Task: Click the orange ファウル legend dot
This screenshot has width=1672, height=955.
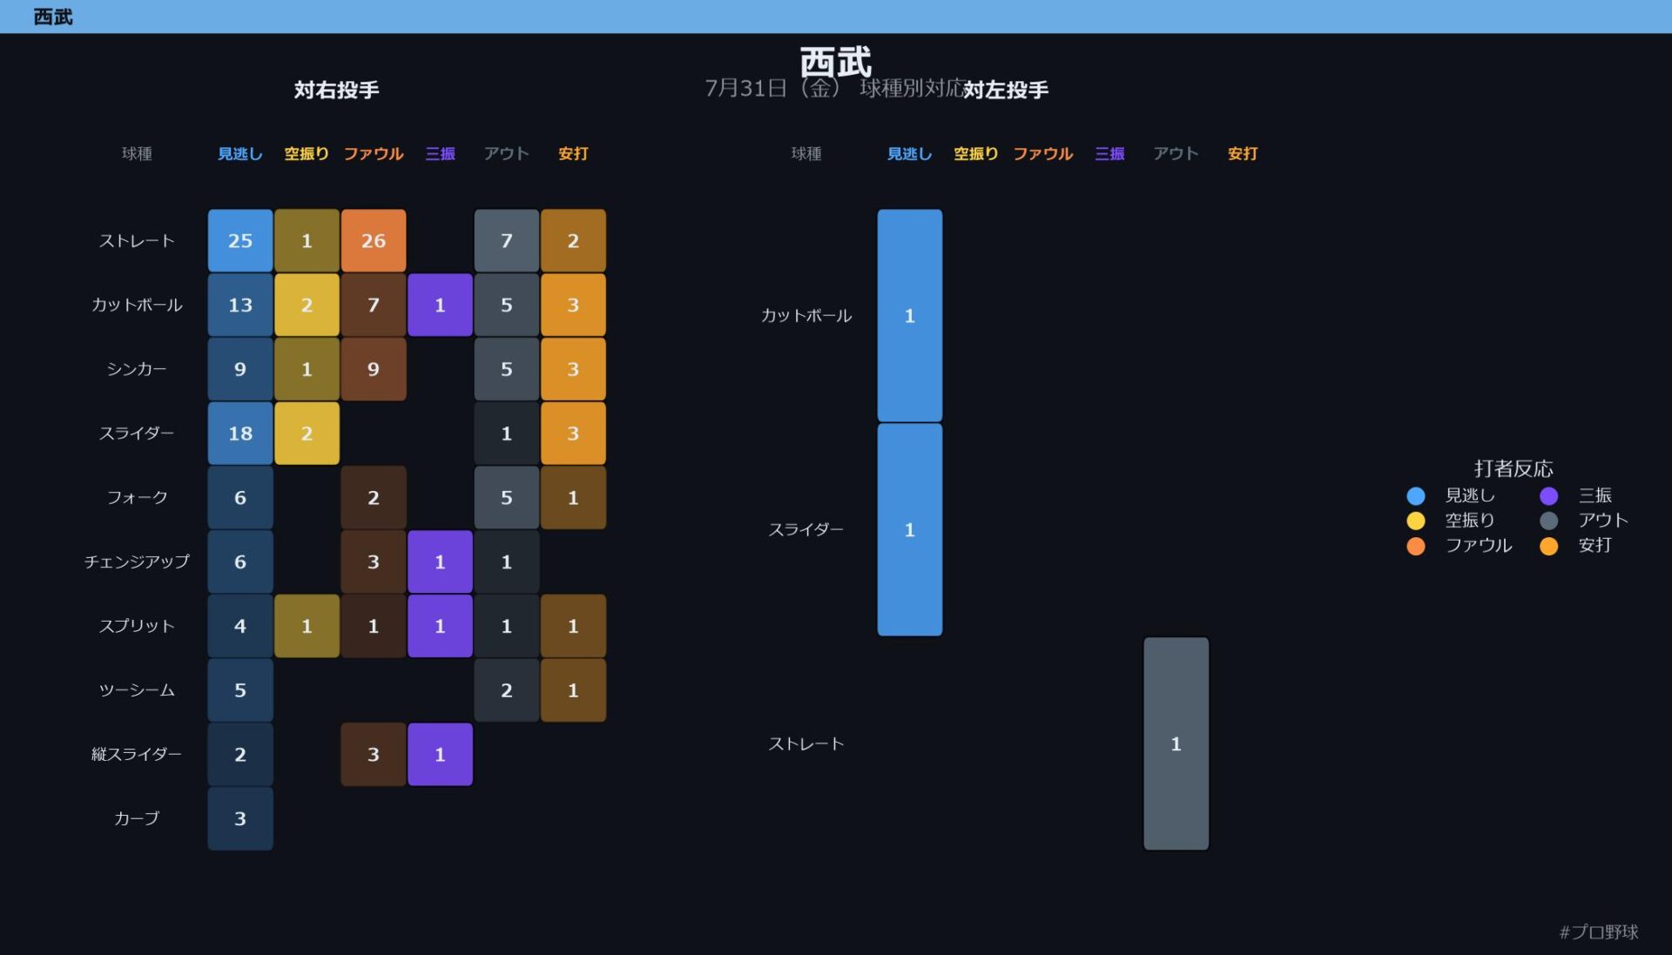Action: (1415, 546)
